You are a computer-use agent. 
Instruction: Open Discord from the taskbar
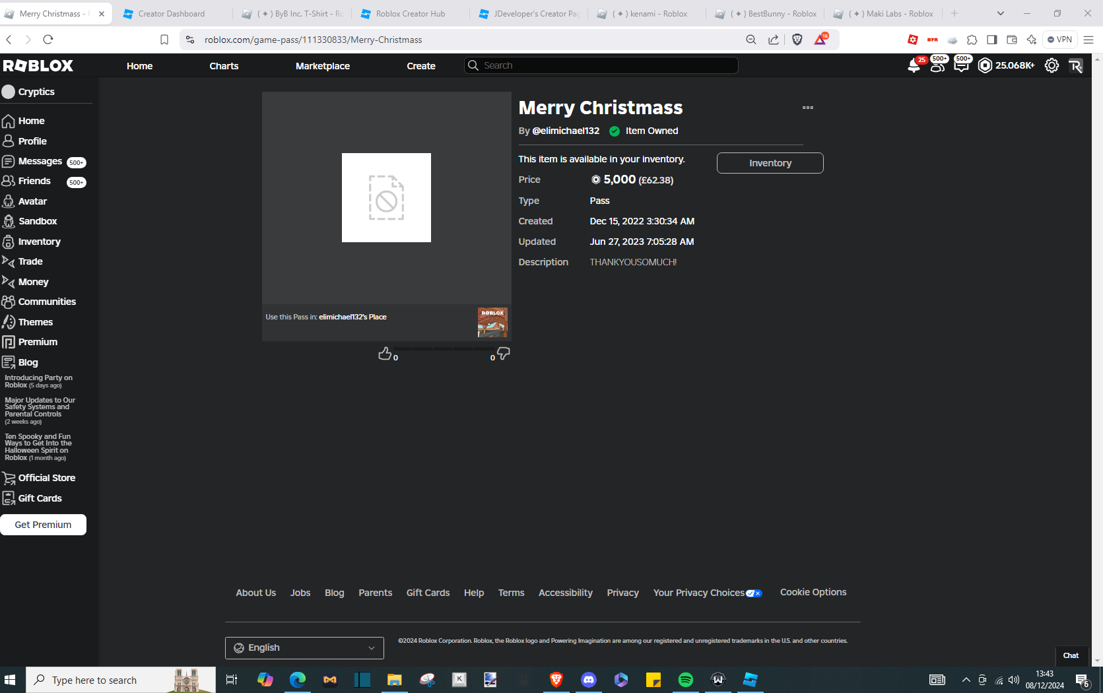point(589,680)
